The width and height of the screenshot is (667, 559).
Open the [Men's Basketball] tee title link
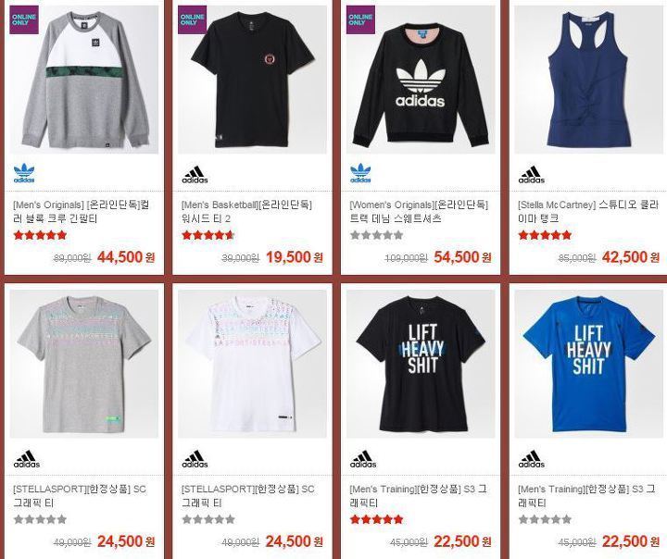246,212
